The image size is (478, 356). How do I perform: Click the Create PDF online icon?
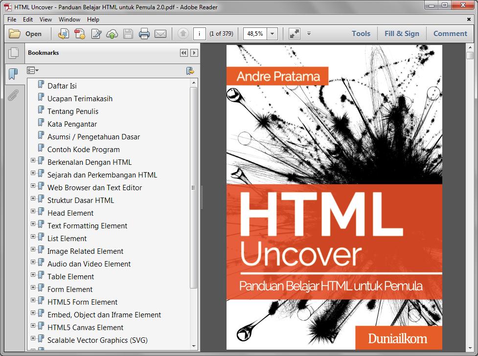pos(64,34)
